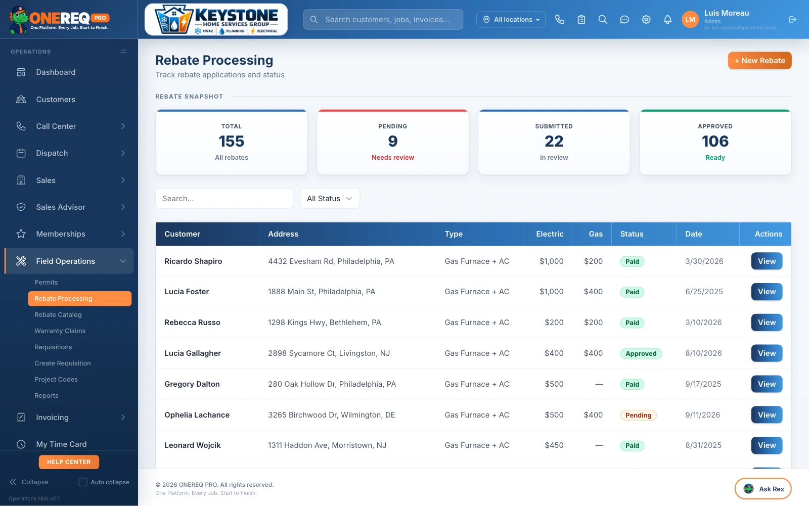Open Create Requisition page
This screenshot has width=809, height=506.
click(63, 363)
